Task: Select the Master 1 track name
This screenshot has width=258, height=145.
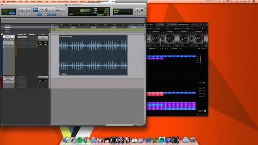Action: [x=9, y=77]
